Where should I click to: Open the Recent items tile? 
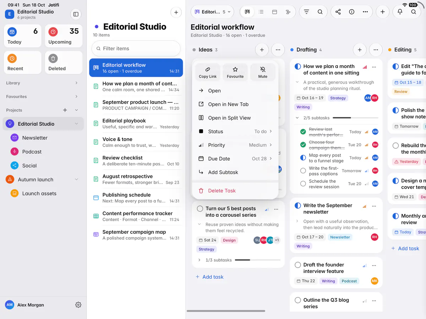point(23,63)
